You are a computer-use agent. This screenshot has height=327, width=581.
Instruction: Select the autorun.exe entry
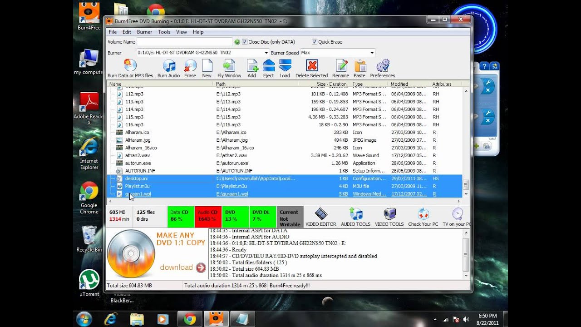[x=285, y=163]
